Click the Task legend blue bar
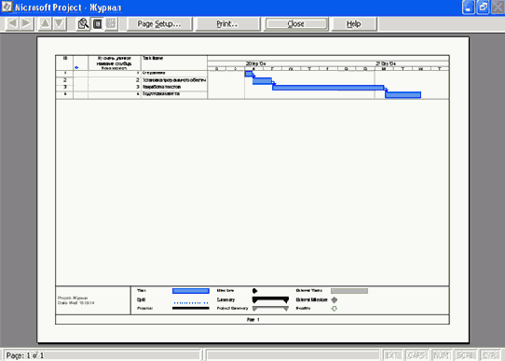The image size is (505, 361). [x=191, y=291]
